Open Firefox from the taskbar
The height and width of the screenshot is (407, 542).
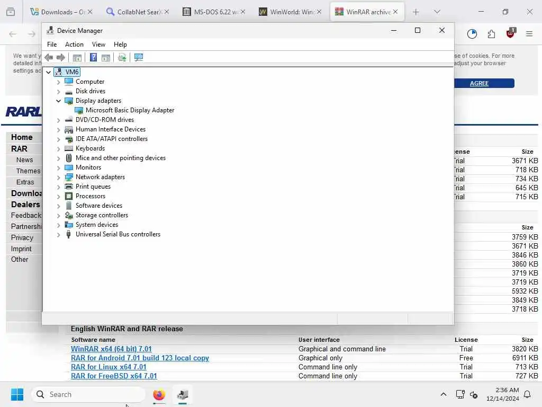pyautogui.click(x=159, y=394)
